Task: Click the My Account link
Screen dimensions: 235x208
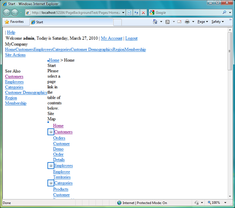Action: tap(111, 38)
